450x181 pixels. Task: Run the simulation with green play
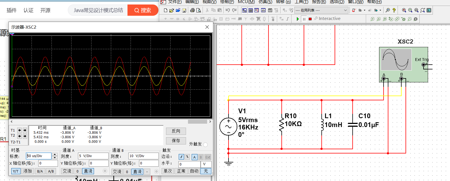(298, 19)
